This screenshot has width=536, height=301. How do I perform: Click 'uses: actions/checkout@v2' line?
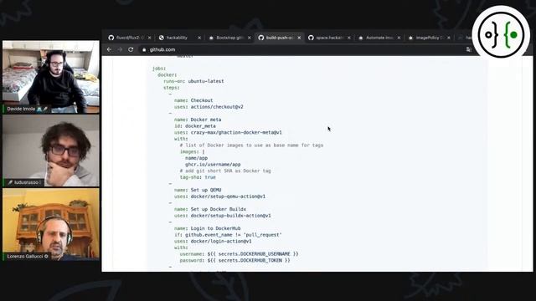pyautogui.click(x=209, y=107)
